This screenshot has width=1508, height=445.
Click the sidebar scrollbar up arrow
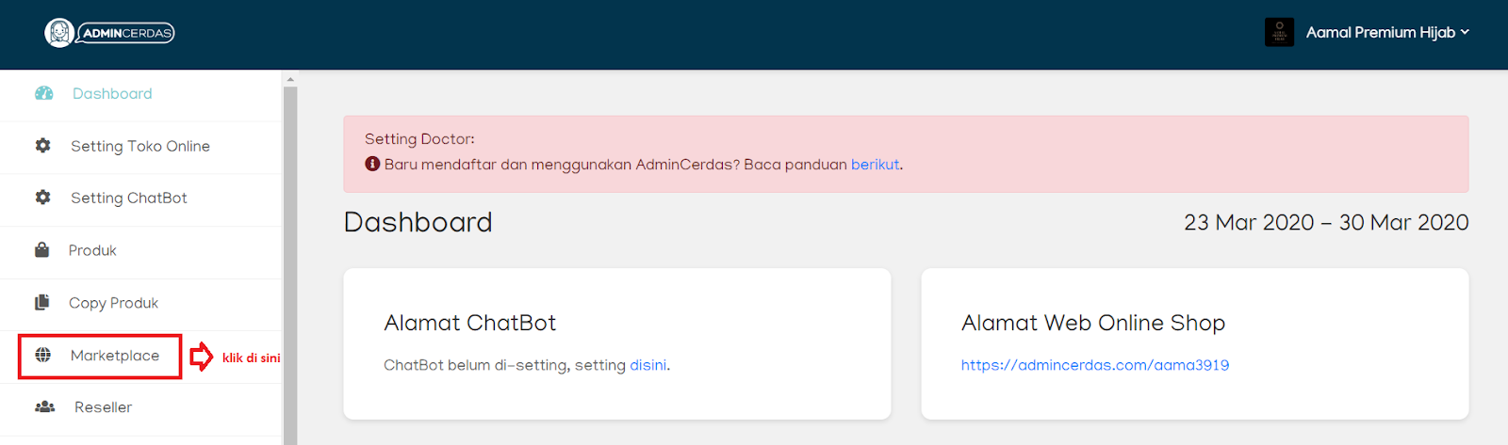point(290,79)
